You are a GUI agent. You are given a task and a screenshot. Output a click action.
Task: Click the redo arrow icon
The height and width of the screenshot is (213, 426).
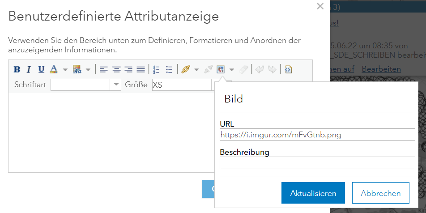click(x=272, y=69)
